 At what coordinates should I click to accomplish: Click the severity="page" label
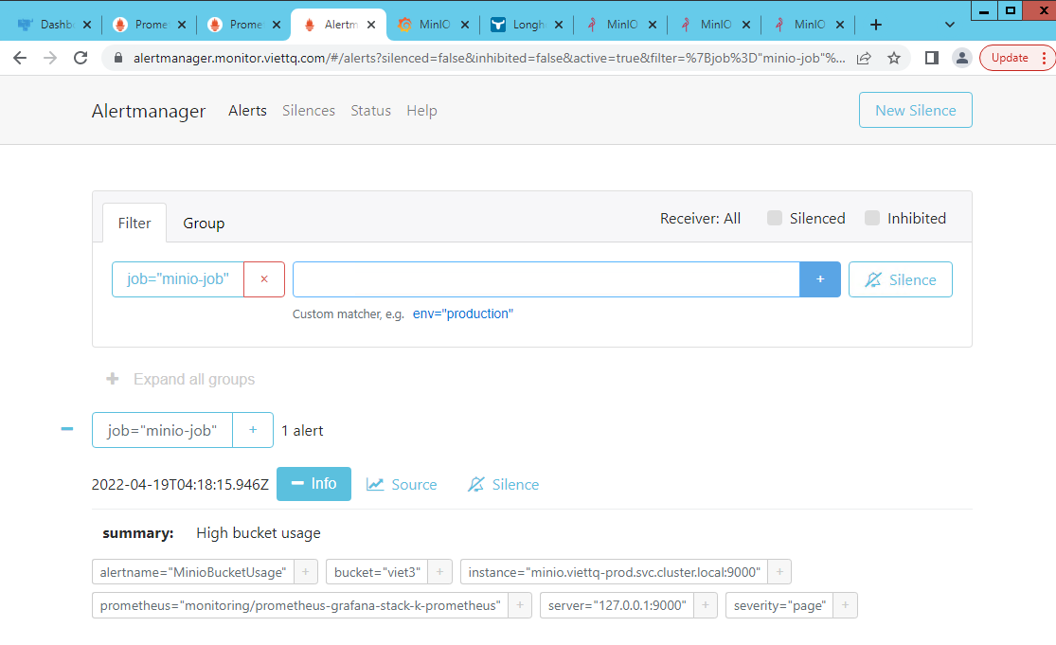tap(779, 605)
